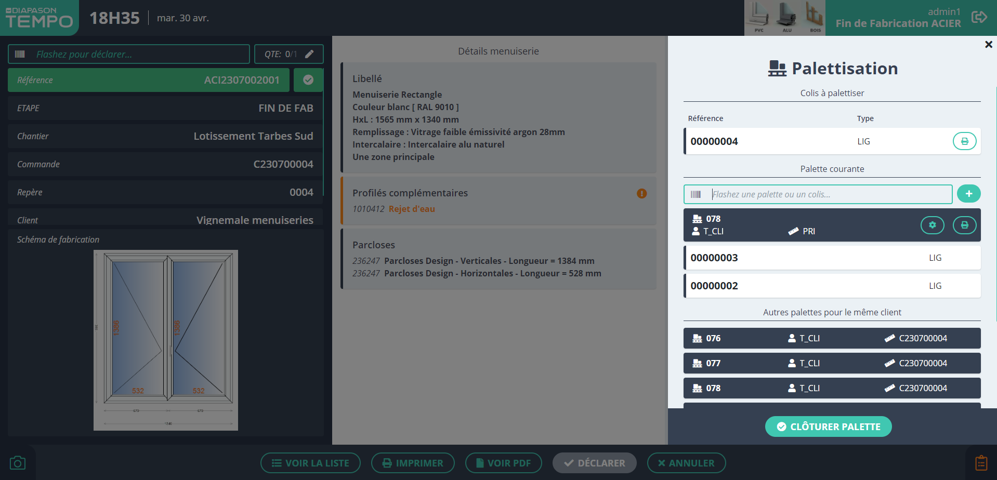Select palette 076 from other palettes

pyautogui.click(x=832, y=338)
